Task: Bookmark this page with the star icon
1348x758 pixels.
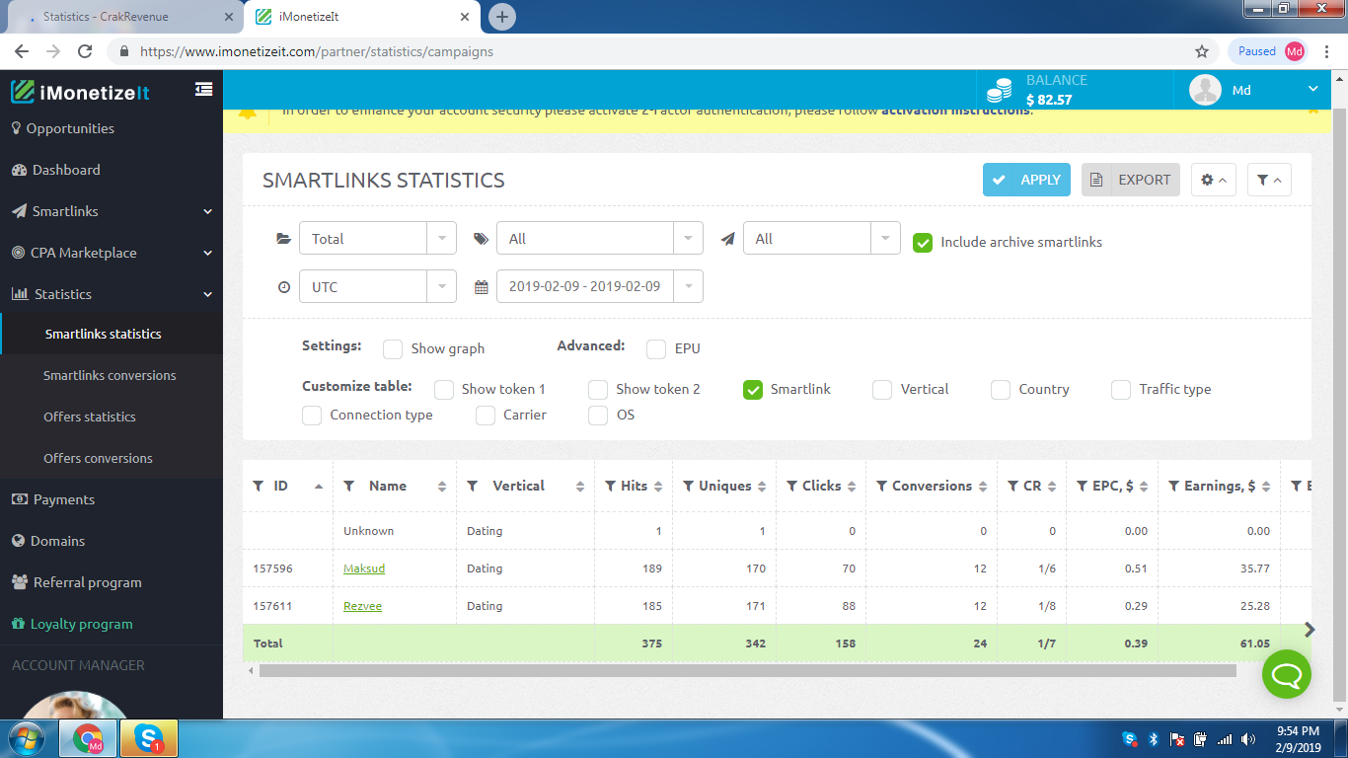Action: pyautogui.click(x=1202, y=51)
